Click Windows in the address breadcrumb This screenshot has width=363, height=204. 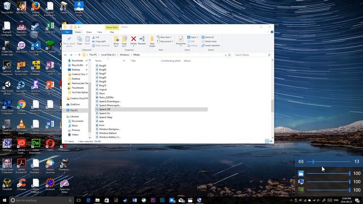(125, 55)
